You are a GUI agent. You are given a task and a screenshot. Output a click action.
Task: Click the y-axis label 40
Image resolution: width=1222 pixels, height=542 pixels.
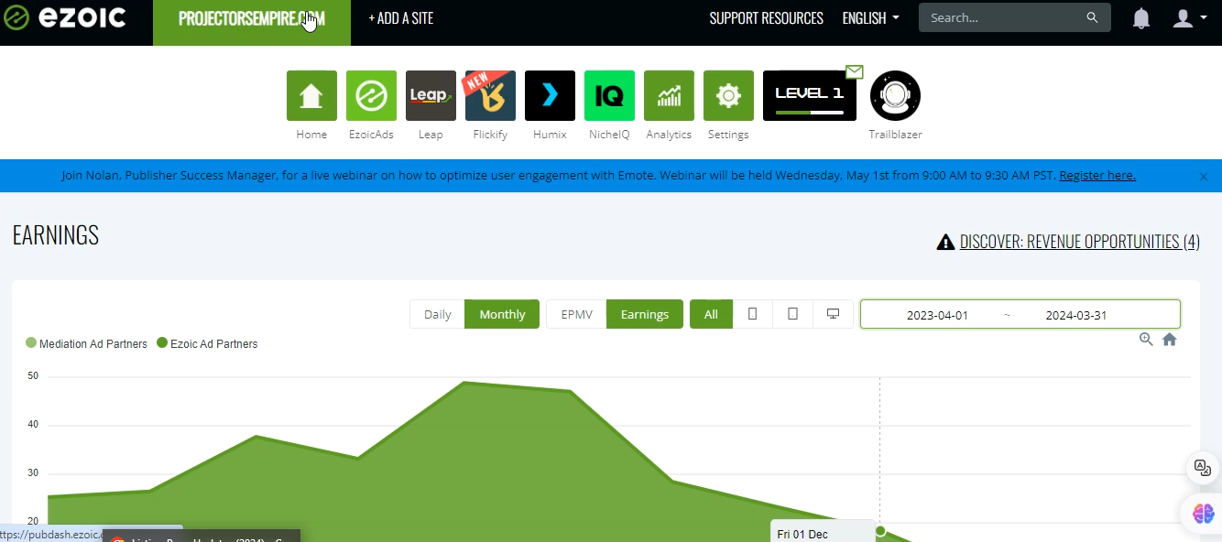click(x=33, y=425)
